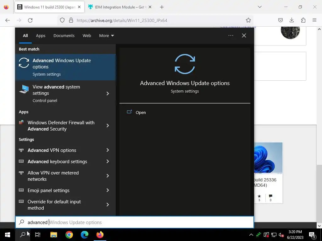Open a new Firefox tab
This screenshot has height=241, width=322.
(x=162, y=7)
